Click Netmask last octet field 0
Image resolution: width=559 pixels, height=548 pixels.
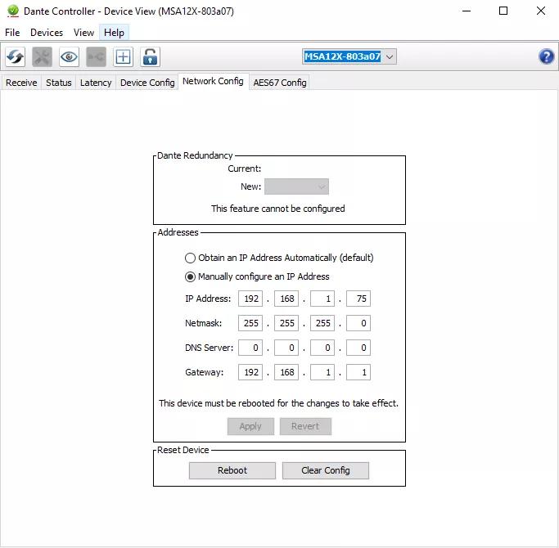[x=358, y=324]
